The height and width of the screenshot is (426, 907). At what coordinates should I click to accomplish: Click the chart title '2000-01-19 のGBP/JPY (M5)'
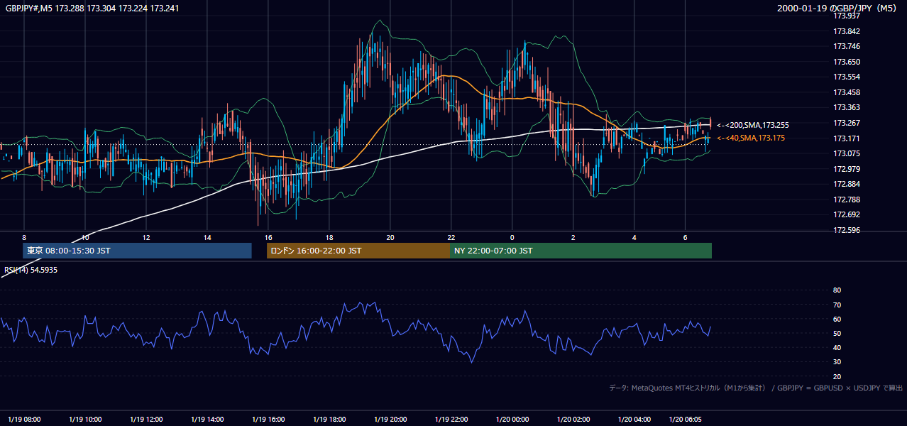pos(837,8)
